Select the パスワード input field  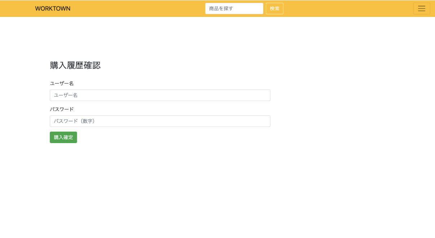pyautogui.click(x=160, y=121)
